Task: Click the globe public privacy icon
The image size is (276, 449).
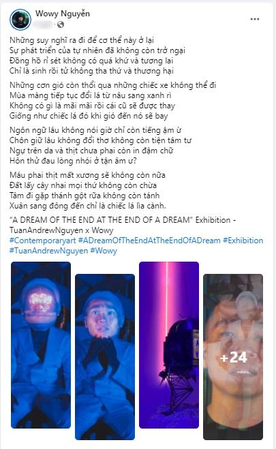Action: 61,25
